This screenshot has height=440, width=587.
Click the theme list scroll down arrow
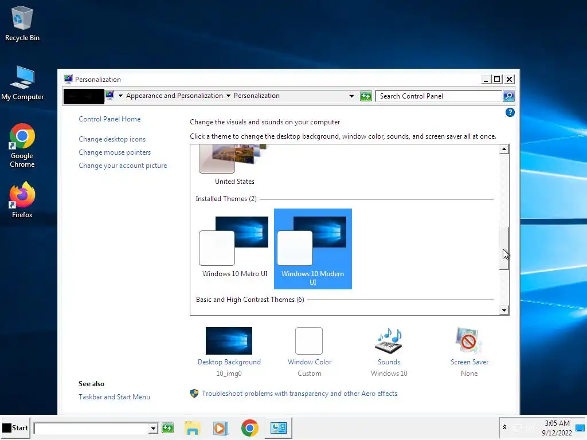504,310
